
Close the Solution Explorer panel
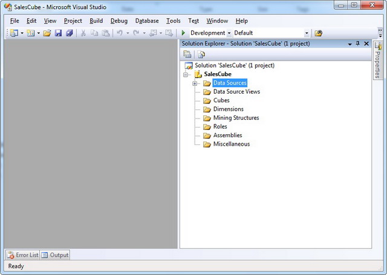click(x=366, y=44)
